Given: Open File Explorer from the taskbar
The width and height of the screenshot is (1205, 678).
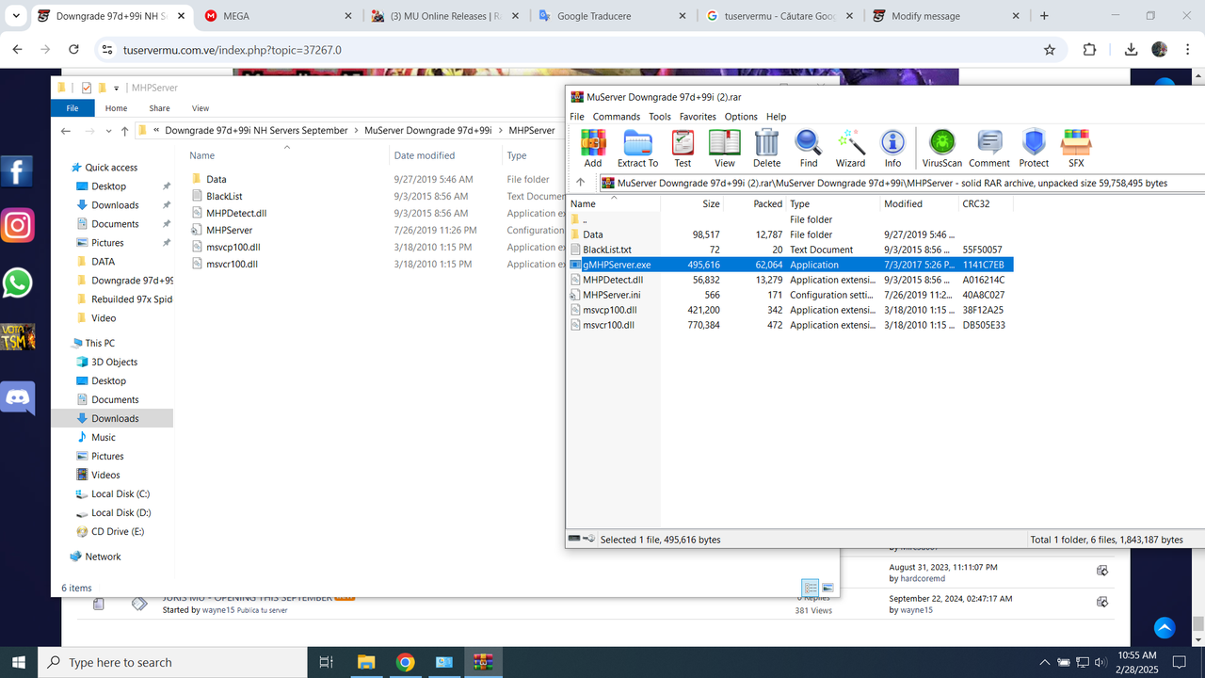Looking at the screenshot, I should pyautogui.click(x=365, y=662).
